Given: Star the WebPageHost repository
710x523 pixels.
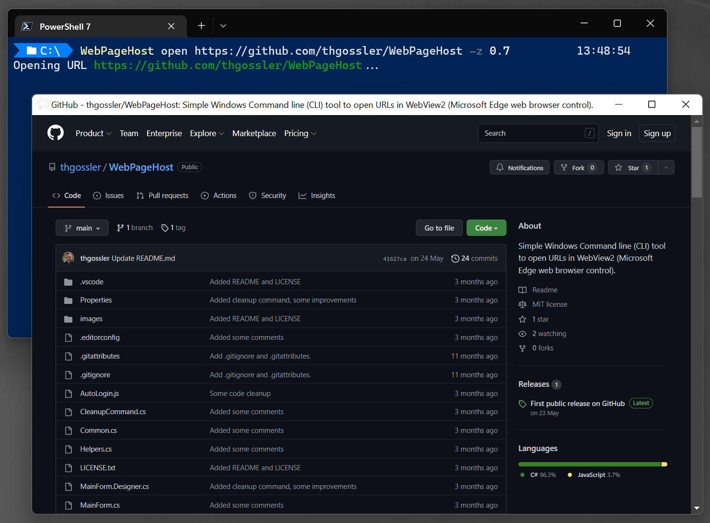Looking at the screenshot, I should [633, 168].
